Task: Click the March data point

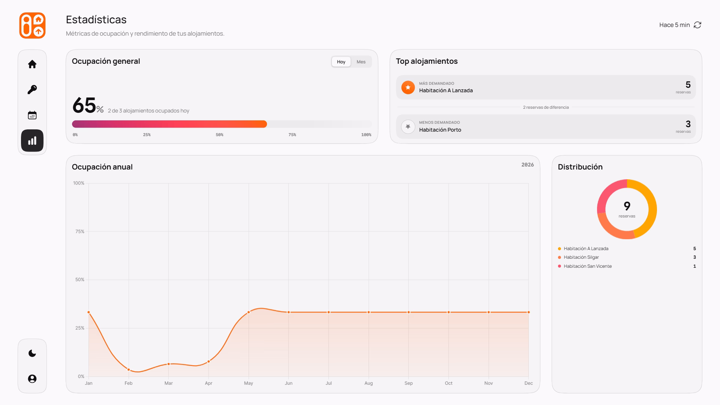Action: (169, 364)
